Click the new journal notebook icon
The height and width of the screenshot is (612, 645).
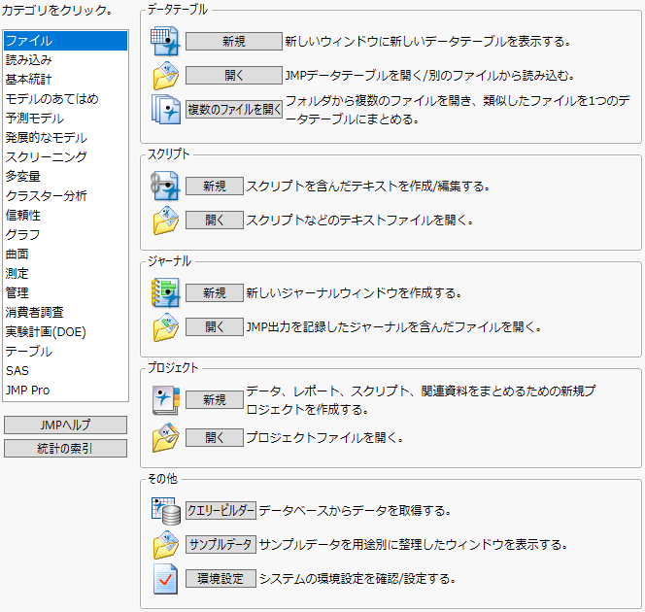pos(165,292)
